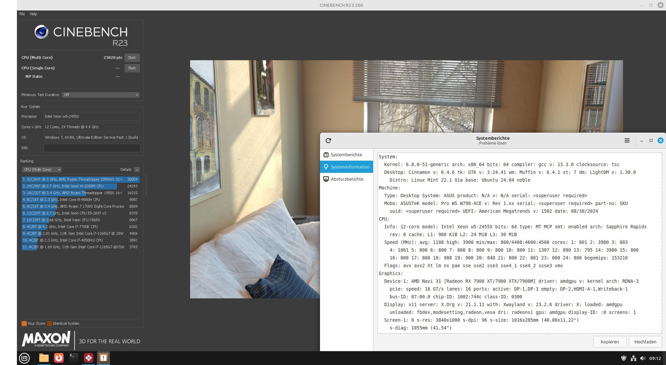The height and width of the screenshot is (365, 666).
Task: Select ranking row Xeon E5-2697 v2
Action: click(81, 213)
